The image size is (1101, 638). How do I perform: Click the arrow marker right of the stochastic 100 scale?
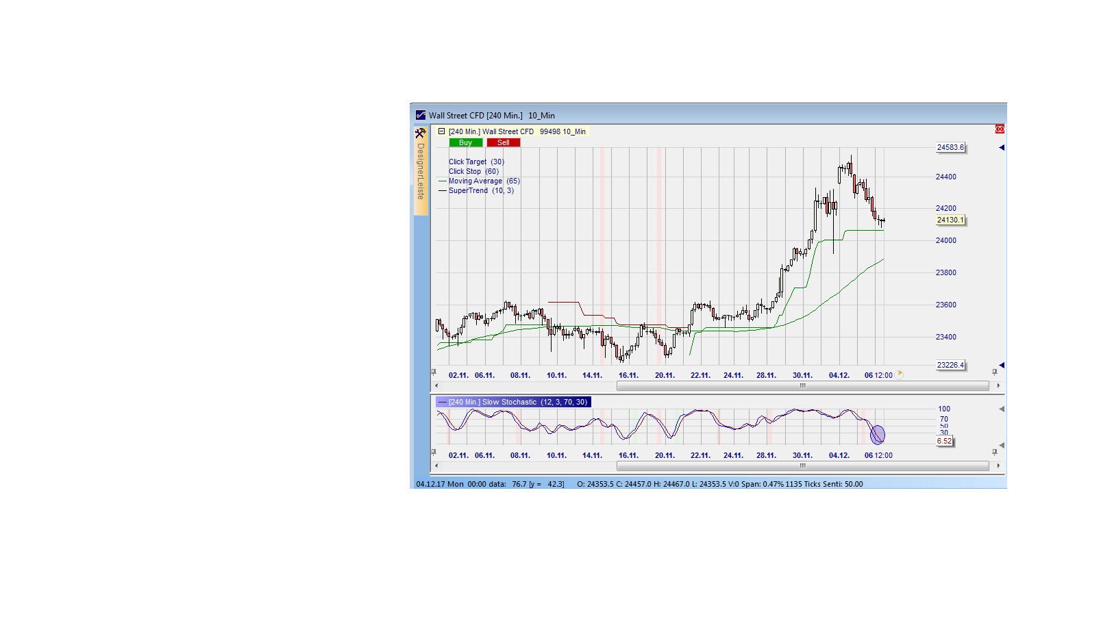tap(1002, 409)
